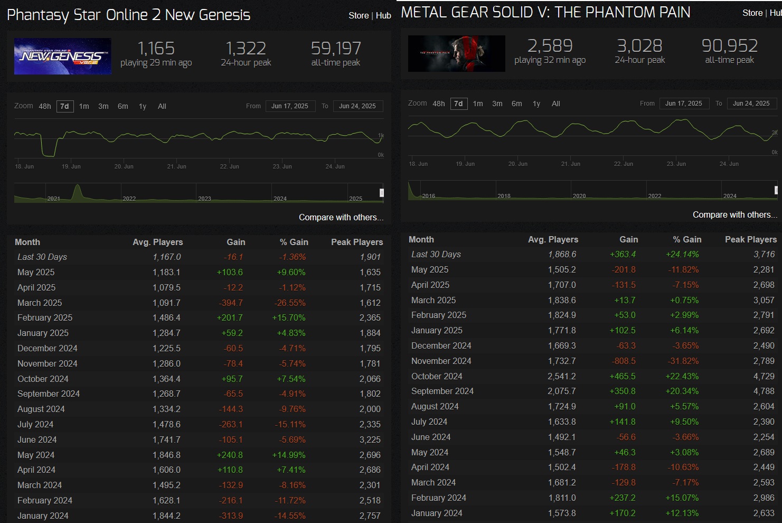Screen dimensions: 782x523
Task: Select 1y zoom on Metal Gear chart
Action: pyautogui.click(x=536, y=104)
